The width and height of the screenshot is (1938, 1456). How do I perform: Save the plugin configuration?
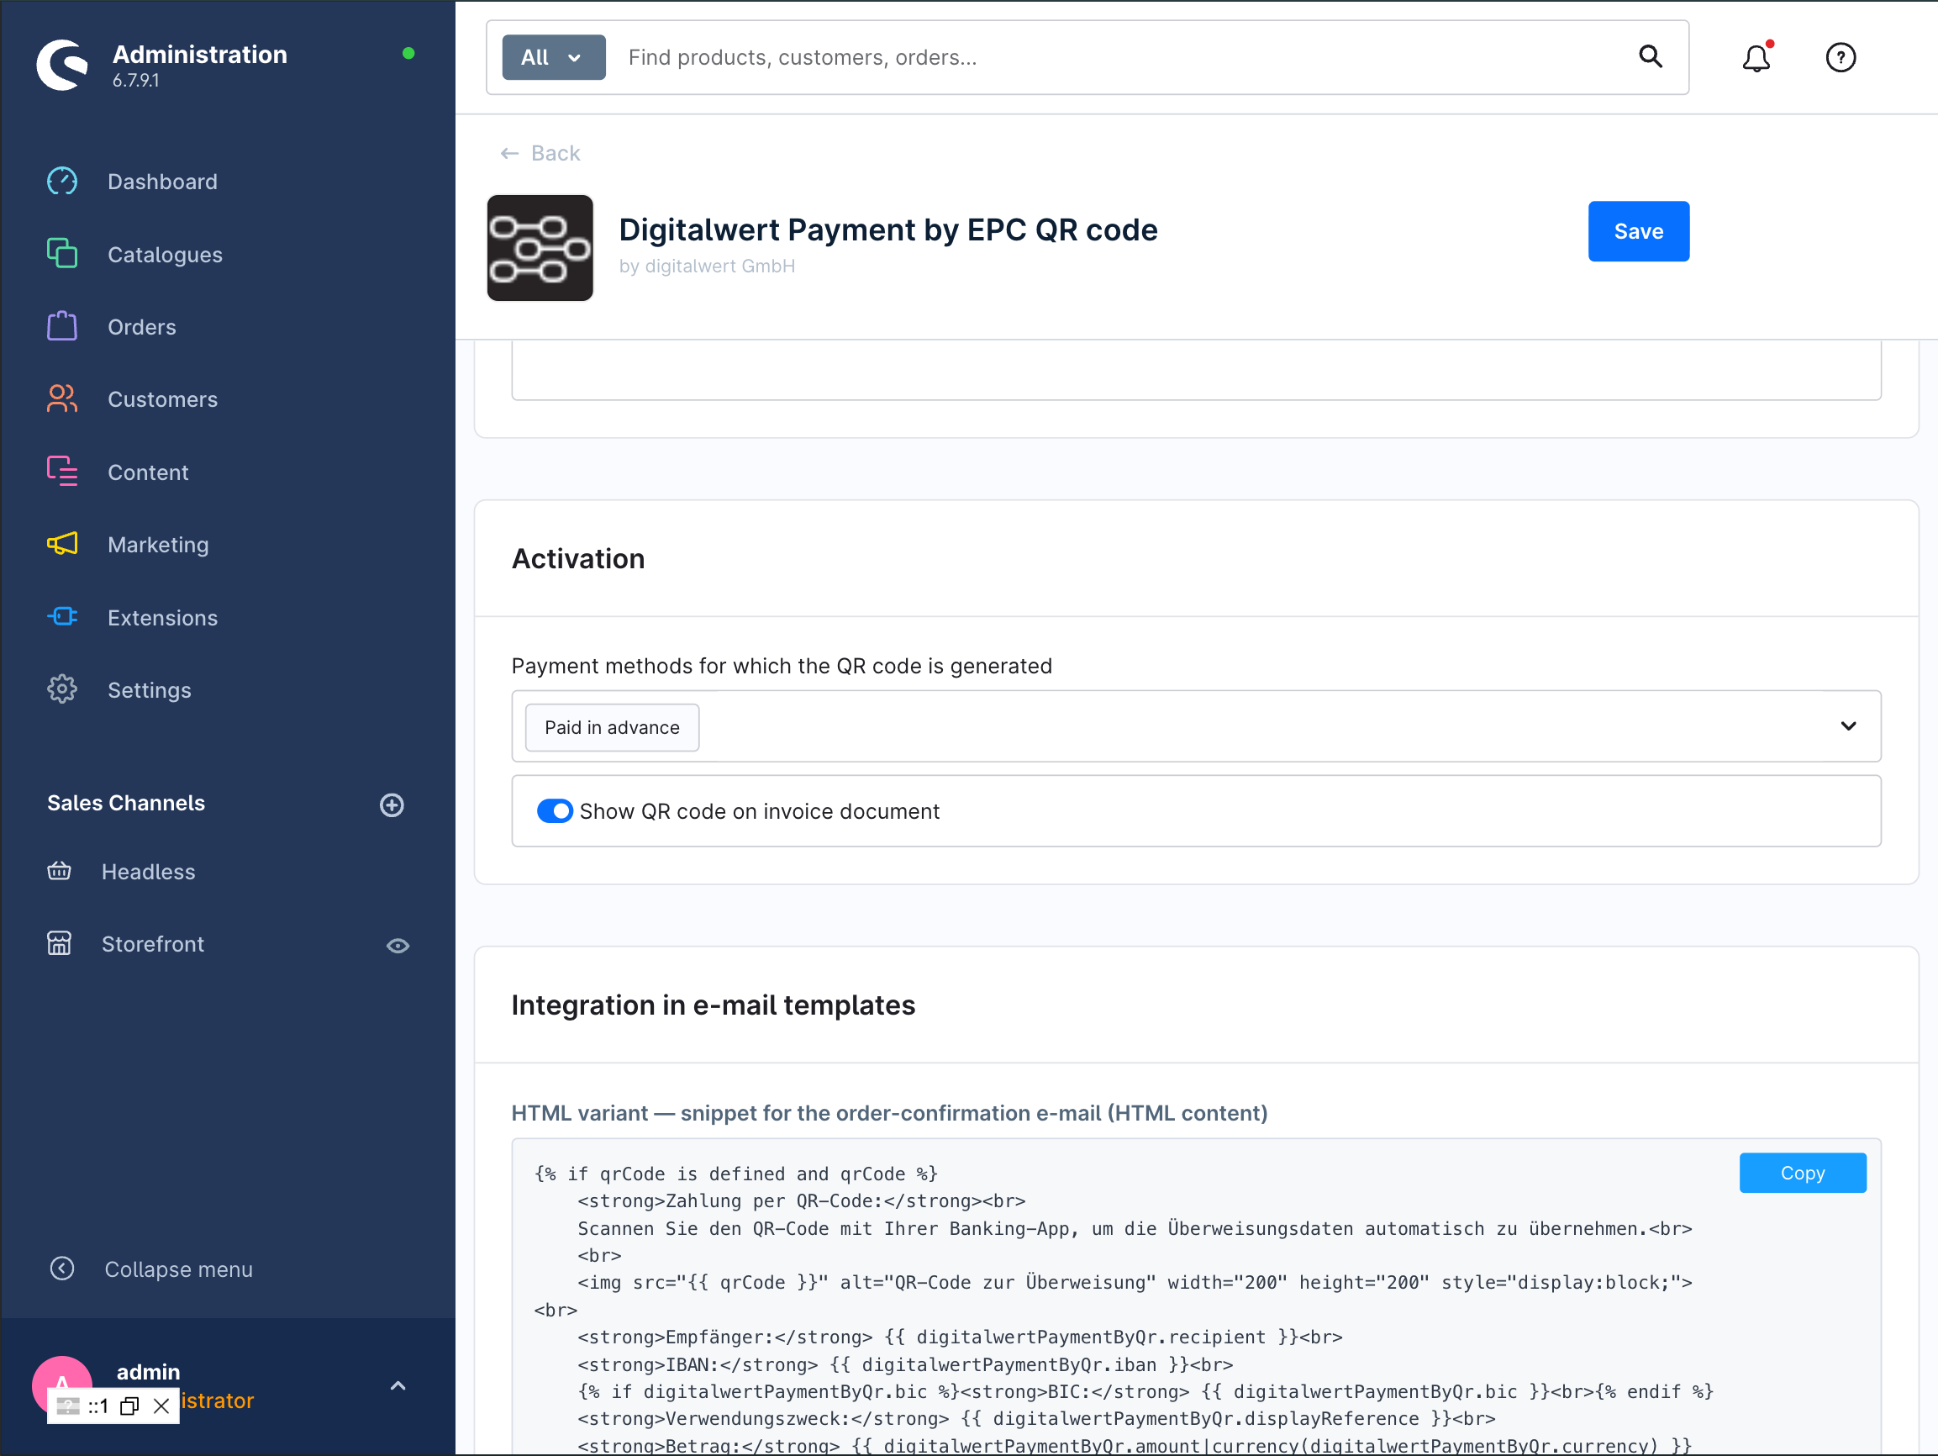pos(1638,231)
